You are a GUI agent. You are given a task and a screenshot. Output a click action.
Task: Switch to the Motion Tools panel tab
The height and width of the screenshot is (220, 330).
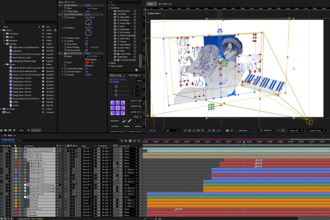tap(115, 75)
